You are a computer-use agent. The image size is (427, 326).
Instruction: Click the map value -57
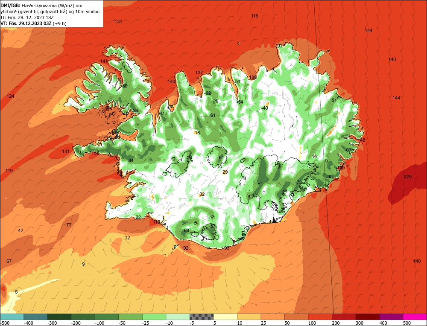tap(212, 226)
